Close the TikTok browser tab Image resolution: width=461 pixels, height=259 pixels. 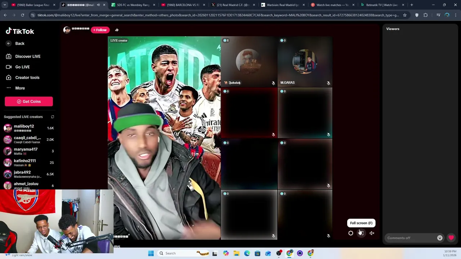tap(104, 5)
